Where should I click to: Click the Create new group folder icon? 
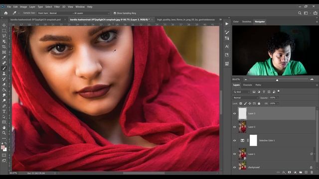(x=301, y=173)
